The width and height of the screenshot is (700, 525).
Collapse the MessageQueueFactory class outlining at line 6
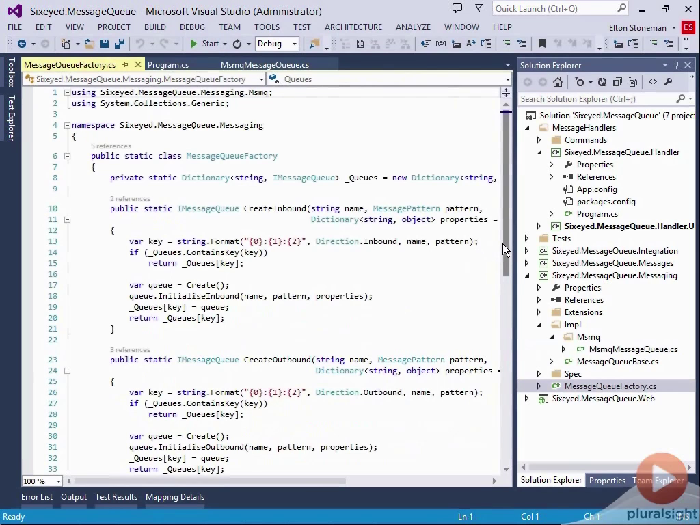[x=67, y=156]
